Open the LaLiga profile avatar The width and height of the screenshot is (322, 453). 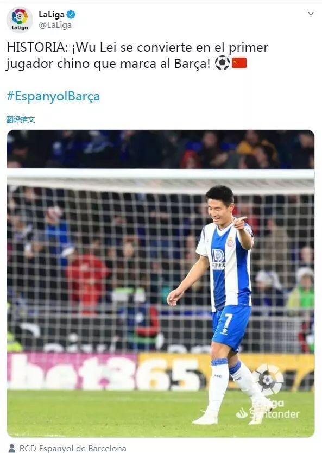pyautogui.click(x=20, y=20)
